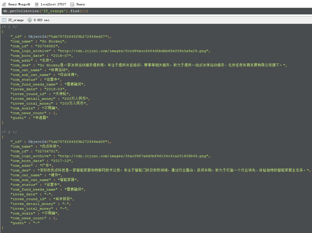312x233 pixels.
Task: Click the logo URL ending in 3a8a29.png
Action: point(133,51)
